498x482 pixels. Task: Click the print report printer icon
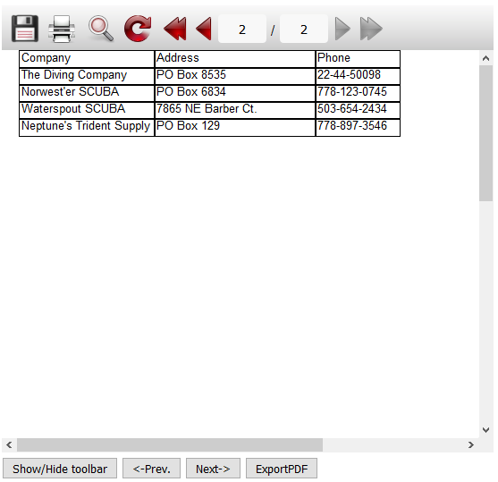pyautogui.click(x=62, y=29)
